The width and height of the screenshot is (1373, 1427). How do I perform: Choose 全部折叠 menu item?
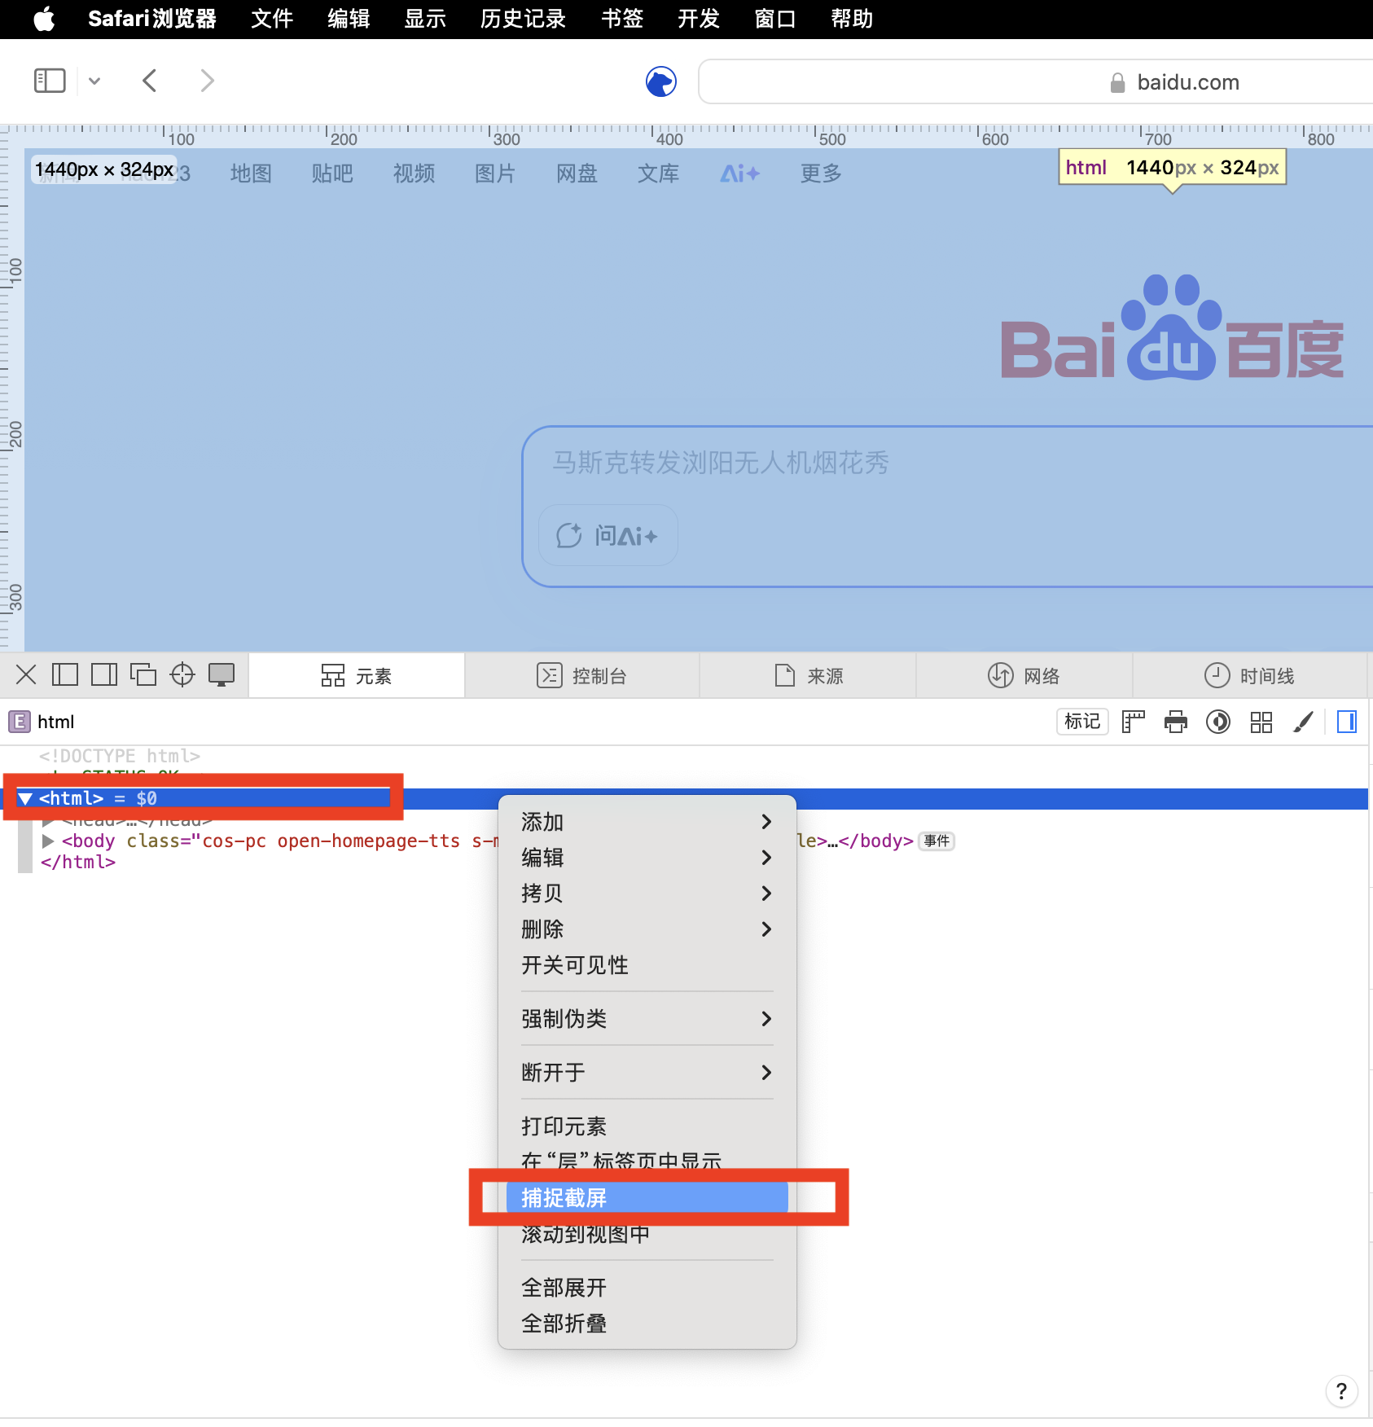(647, 1324)
